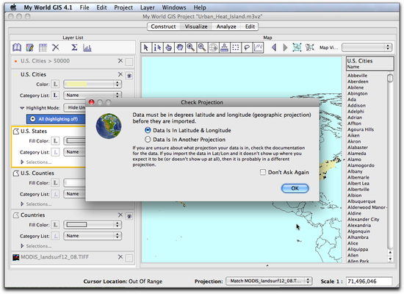This screenshot has height=294, width=404.
Task: Open Countries Fill Color dropdown
Action: (x=93, y=225)
